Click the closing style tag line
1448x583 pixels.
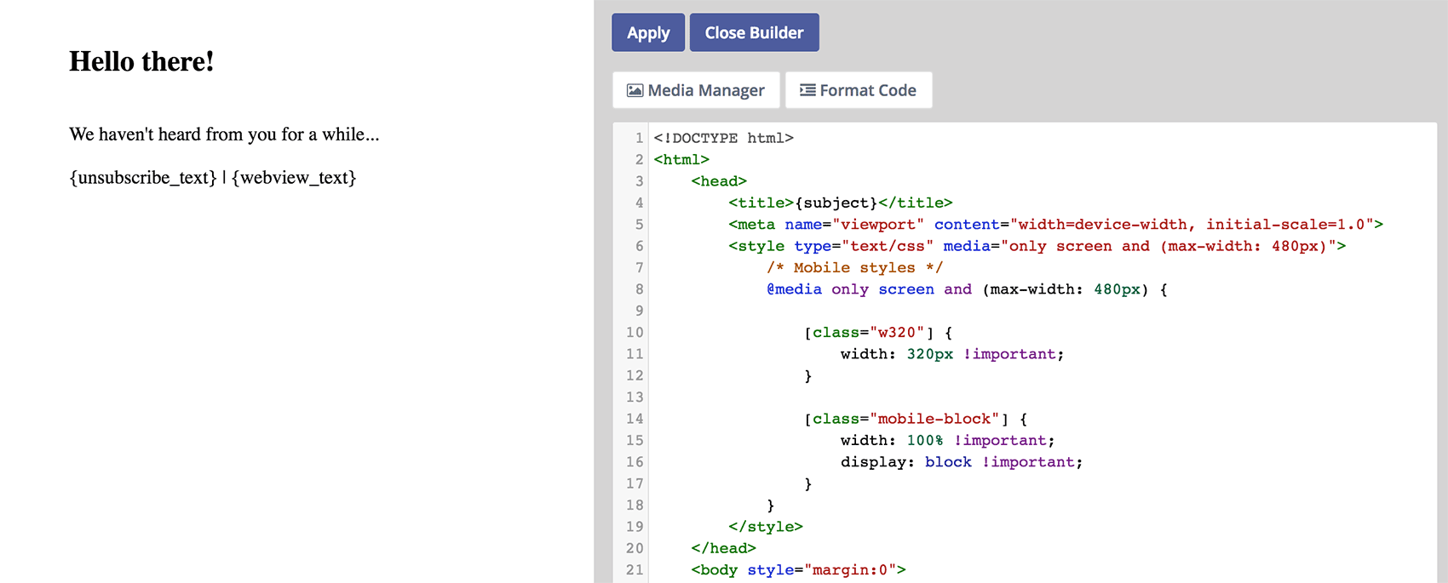click(x=766, y=527)
